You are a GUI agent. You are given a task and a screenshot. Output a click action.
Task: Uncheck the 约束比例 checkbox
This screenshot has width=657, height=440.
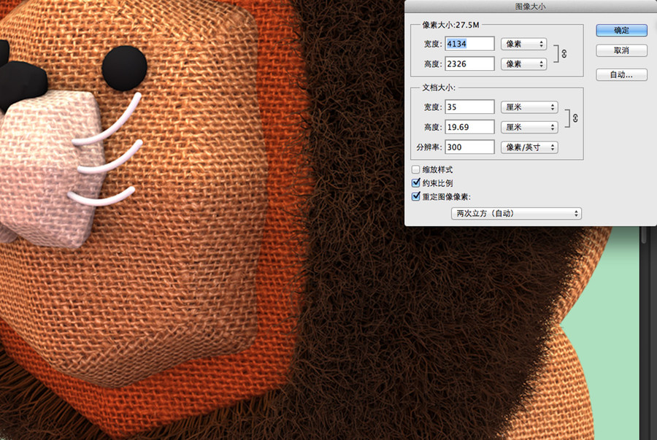tap(415, 183)
